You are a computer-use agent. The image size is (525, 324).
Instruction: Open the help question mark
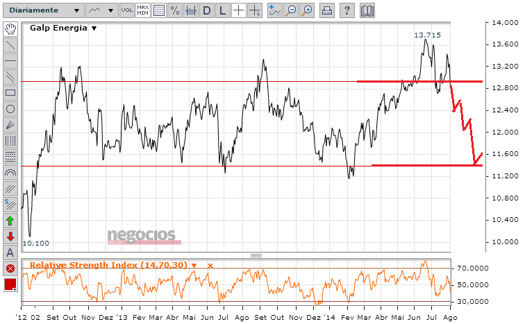(347, 10)
